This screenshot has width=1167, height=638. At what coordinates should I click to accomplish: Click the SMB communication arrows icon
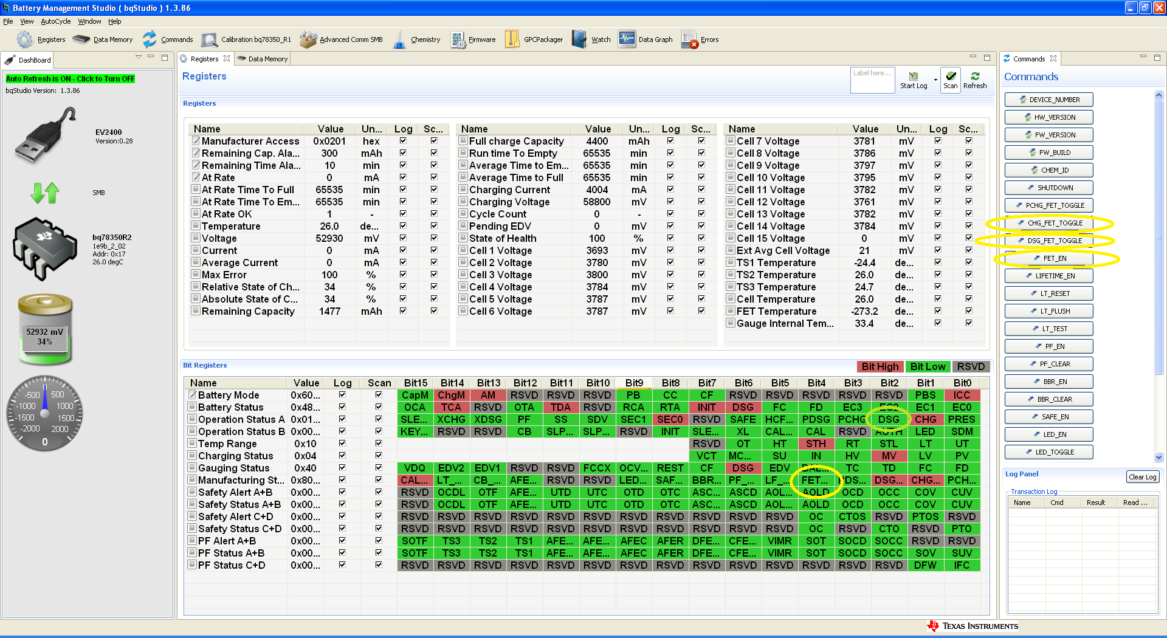pyautogui.click(x=45, y=193)
